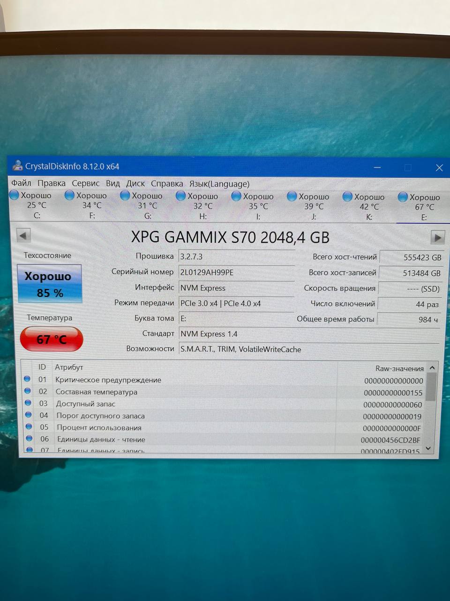The width and height of the screenshot is (450, 601).
Task: Click the Техсостояние label
Action: (47, 255)
